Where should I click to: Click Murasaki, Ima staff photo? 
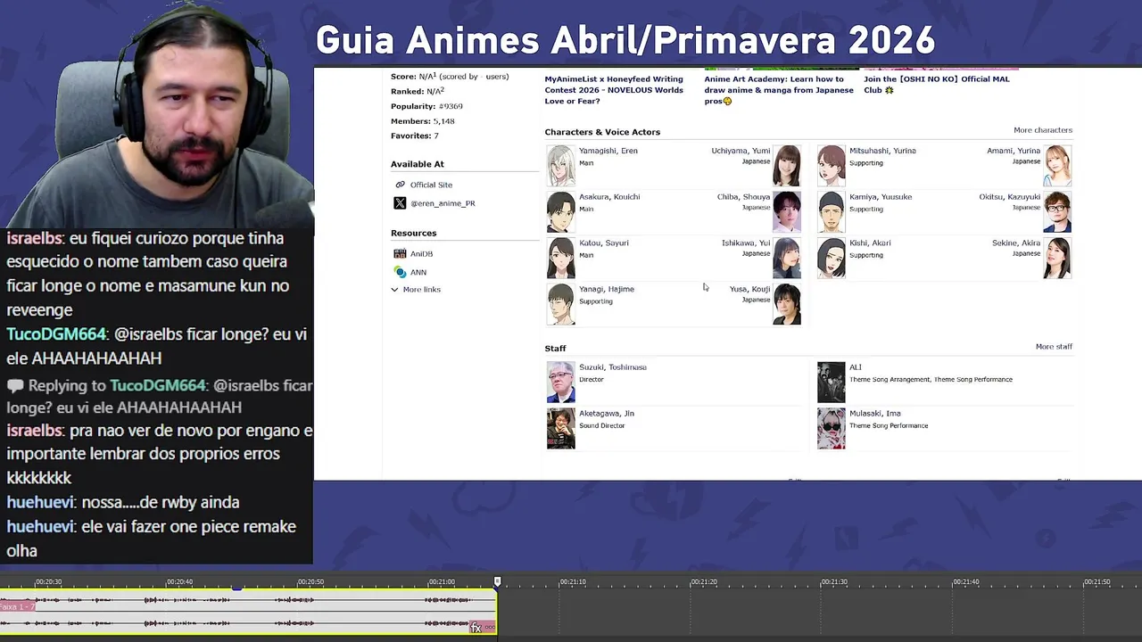[831, 429]
